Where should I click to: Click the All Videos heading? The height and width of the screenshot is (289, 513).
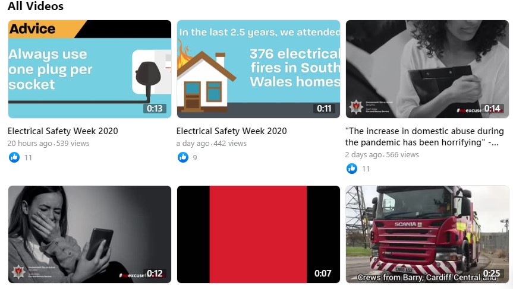pos(35,6)
